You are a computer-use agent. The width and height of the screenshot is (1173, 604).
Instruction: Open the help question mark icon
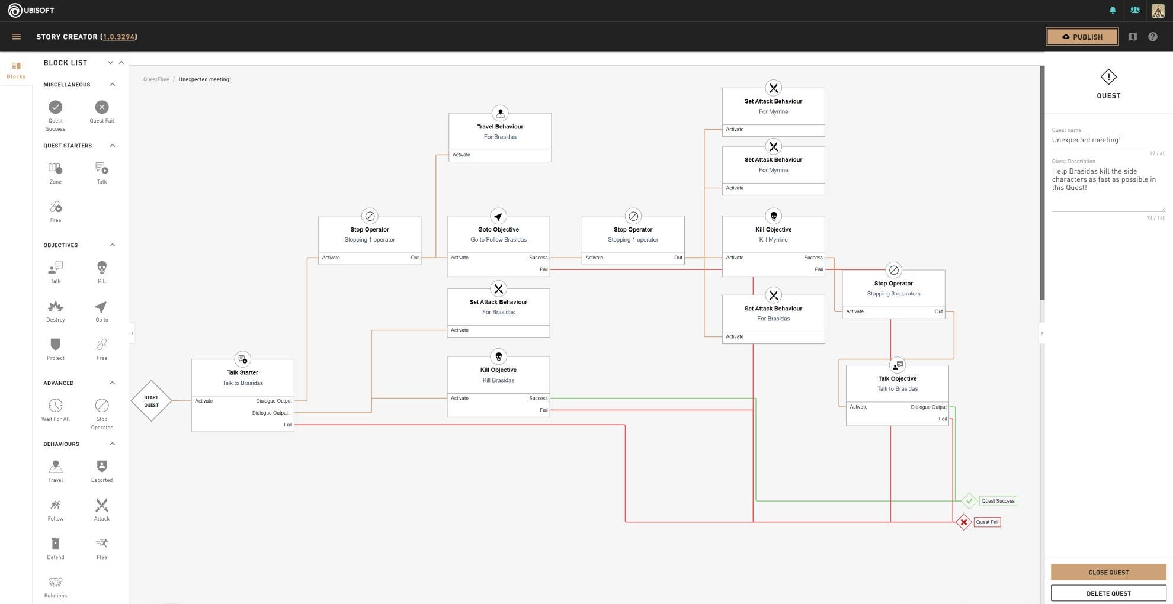point(1153,37)
